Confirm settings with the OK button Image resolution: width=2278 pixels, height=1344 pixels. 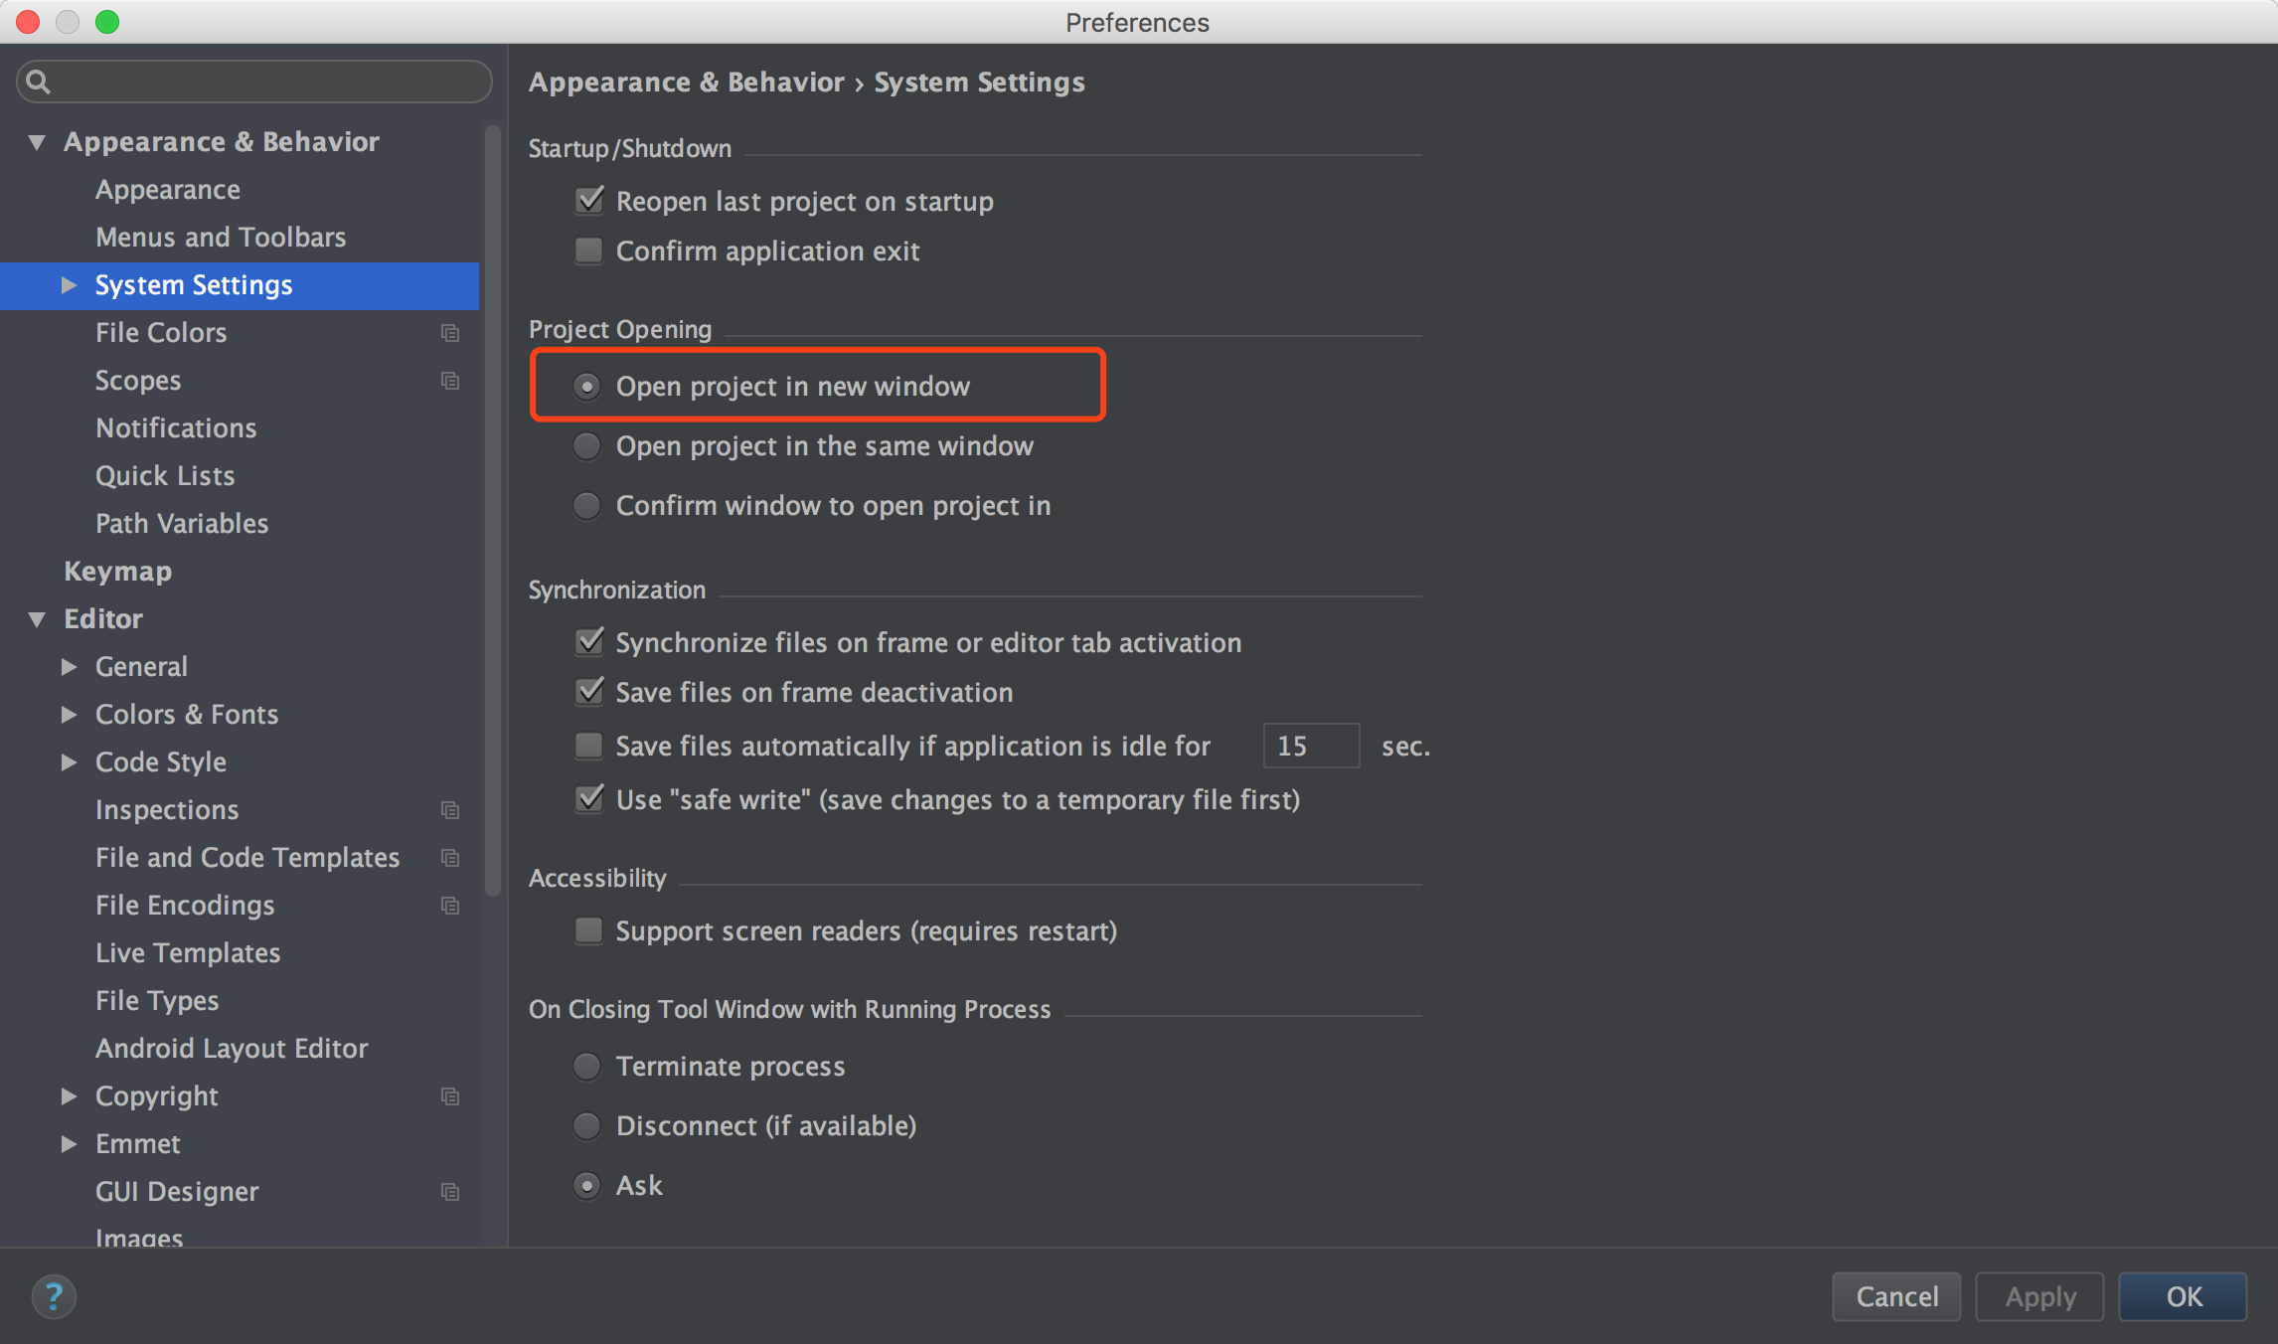click(x=2183, y=1296)
